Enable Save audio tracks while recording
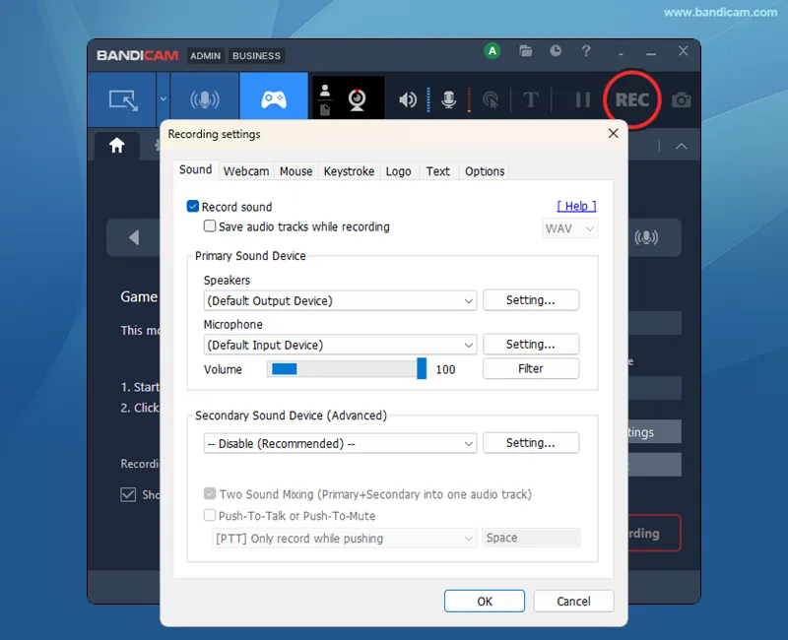788x640 pixels. click(x=210, y=226)
